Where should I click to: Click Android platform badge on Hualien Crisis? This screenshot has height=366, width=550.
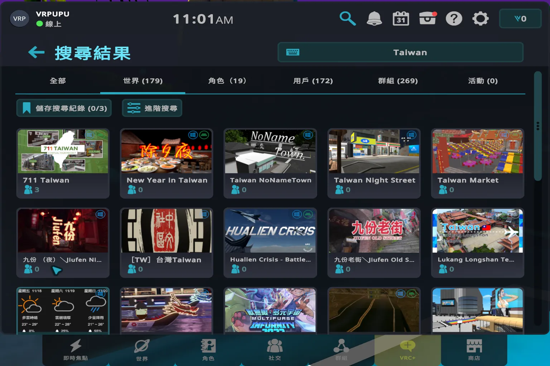tap(308, 214)
